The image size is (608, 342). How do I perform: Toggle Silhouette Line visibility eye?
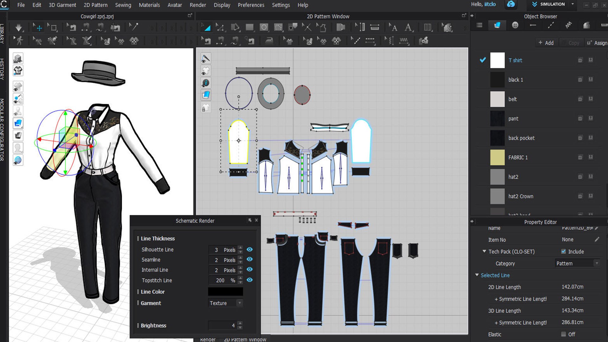[x=250, y=250]
